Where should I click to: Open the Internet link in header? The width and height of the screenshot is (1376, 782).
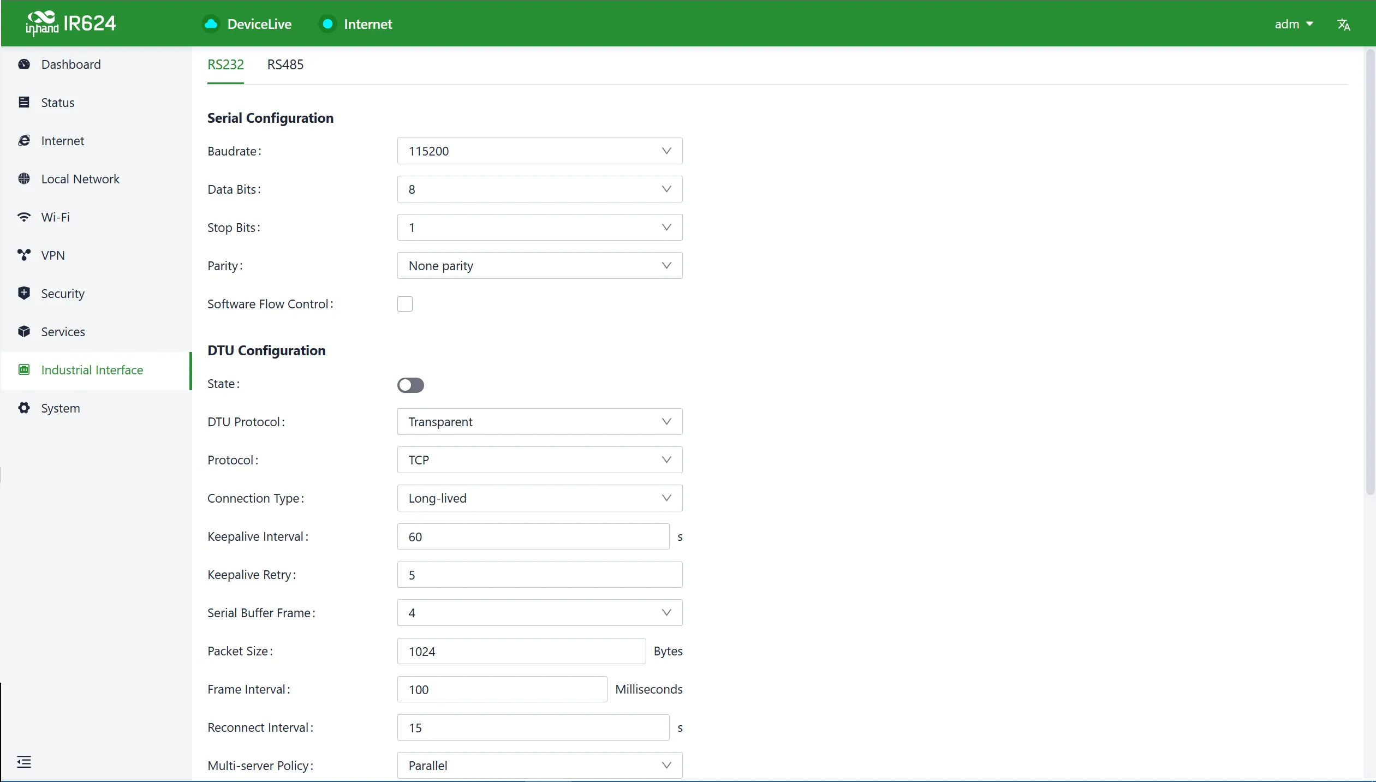(368, 24)
